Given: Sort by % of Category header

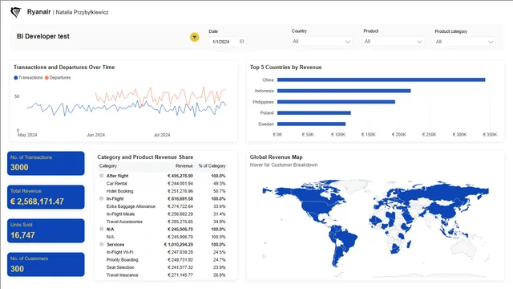Looking at the screenshot, I should [212, 166].
